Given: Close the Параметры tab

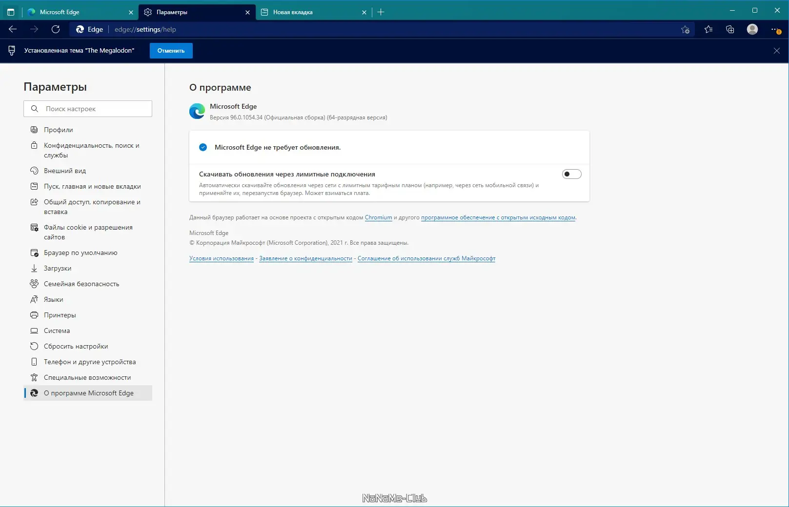Looking at the screenshot, I should (247, 12).
